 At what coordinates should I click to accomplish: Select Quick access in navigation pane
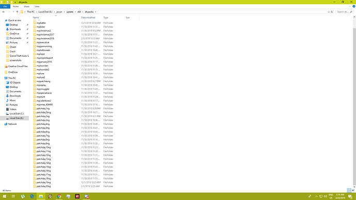pos(14,21)
